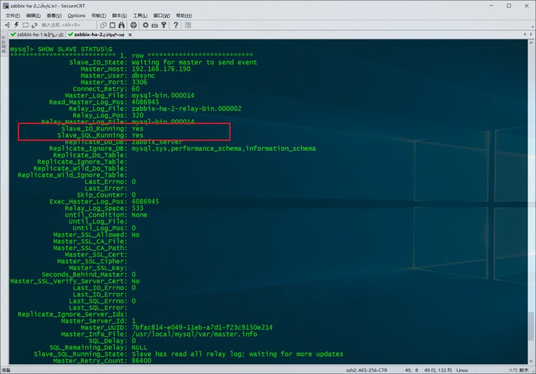Click the Master_User value dbsync
536x374 pixels.
coord(143,75)
